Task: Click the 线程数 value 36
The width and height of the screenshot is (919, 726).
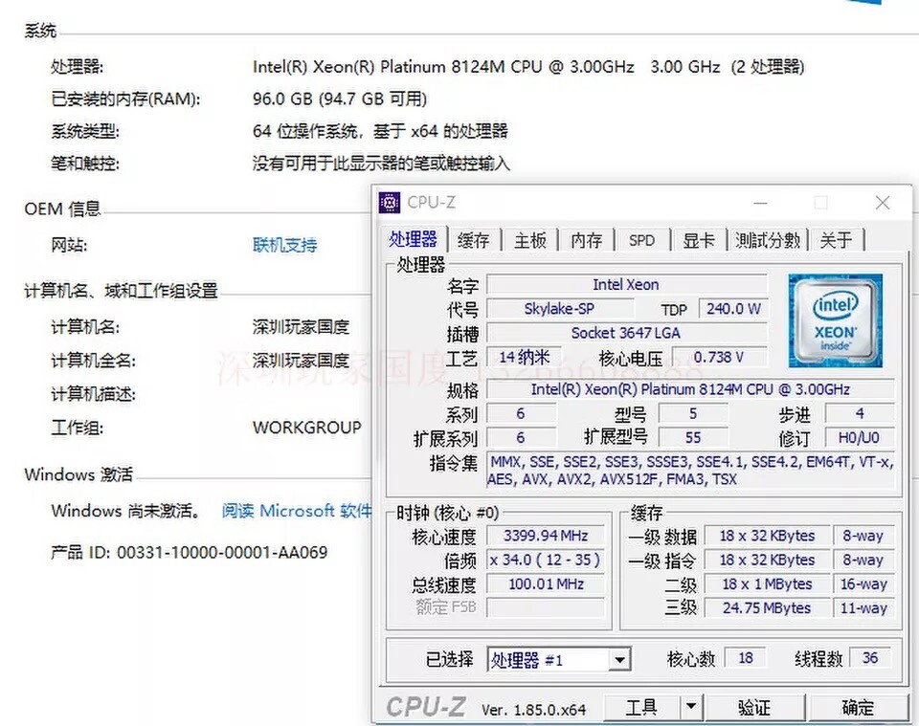Action: (x=870, y=658)
